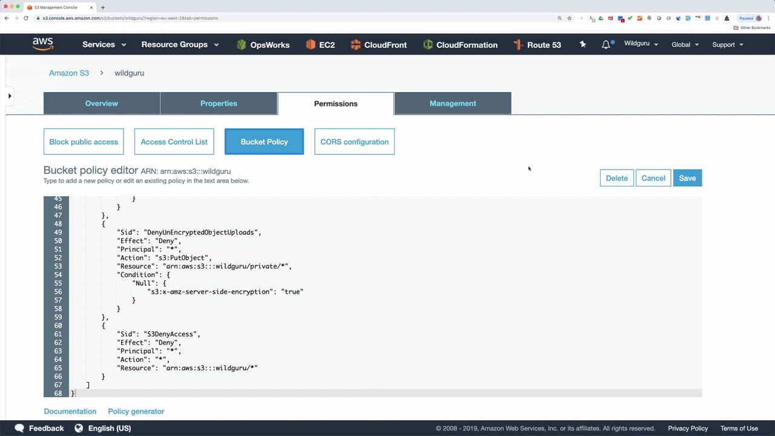Image resolution: width=775 pixels, height=436 pixels.
Task: Bookmark this page with the star
Action: click(569, 18)
